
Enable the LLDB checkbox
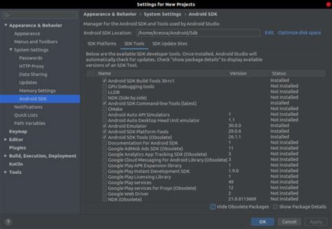(104, 92)
